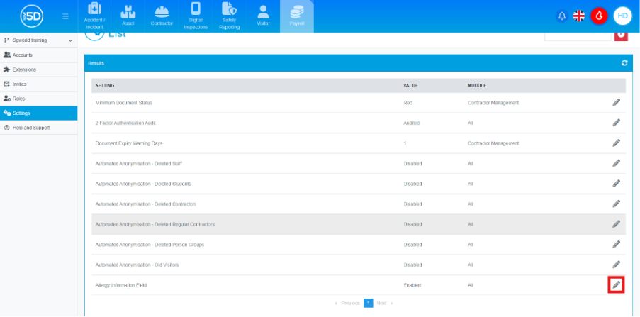
Task: Expand the Sgworld training dropdown
Action: pyautogui.click(x=38, y=40)
